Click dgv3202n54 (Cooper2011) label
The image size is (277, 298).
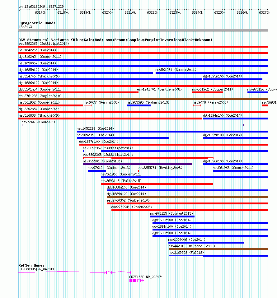coord(40,109)
